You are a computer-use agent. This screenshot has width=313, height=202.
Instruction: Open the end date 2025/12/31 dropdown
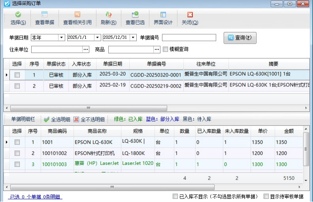(x=133, y=37)
